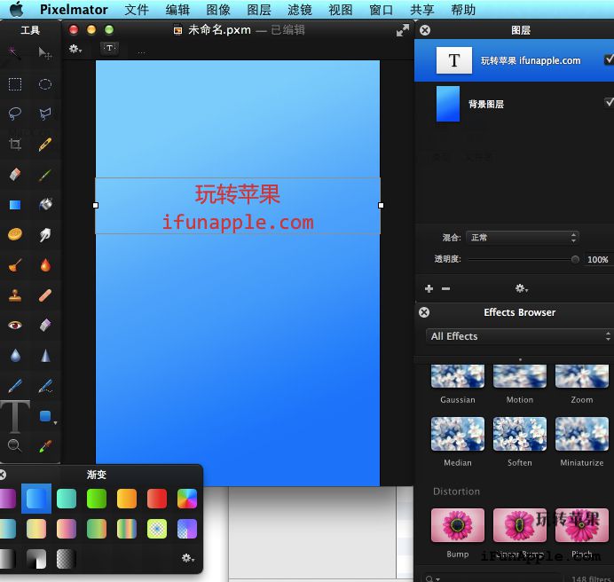614x582 pixels.
Task: Open the 编辑 menu
Action: [x=177, y=10]
